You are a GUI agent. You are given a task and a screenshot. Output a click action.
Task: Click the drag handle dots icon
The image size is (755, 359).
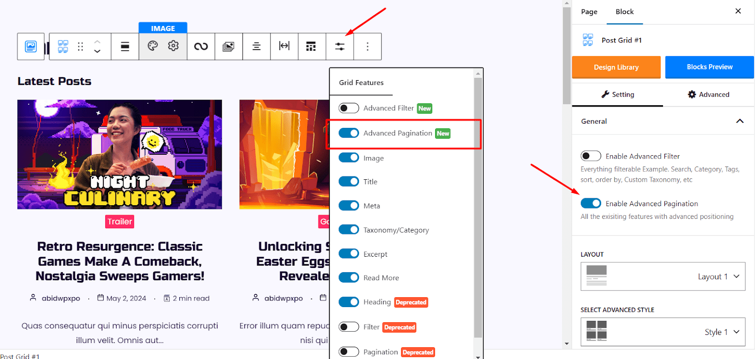click(80, 46)
